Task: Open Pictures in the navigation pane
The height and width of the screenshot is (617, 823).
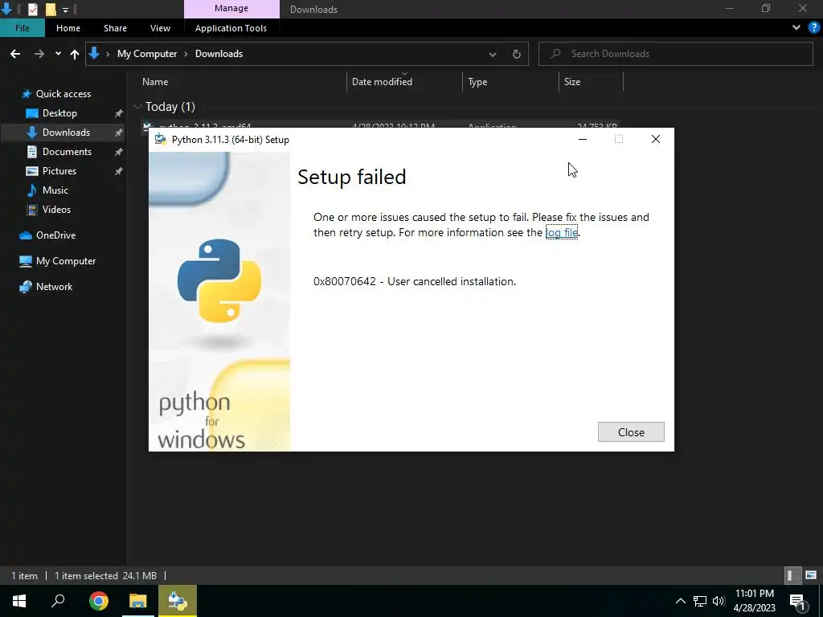Action: point(59,171)
